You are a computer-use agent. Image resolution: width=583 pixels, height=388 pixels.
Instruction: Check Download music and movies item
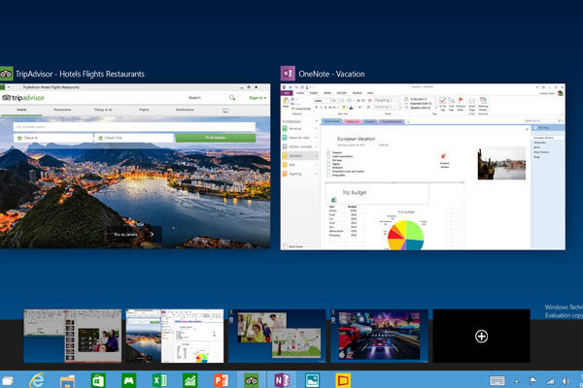tap(328, 171)
